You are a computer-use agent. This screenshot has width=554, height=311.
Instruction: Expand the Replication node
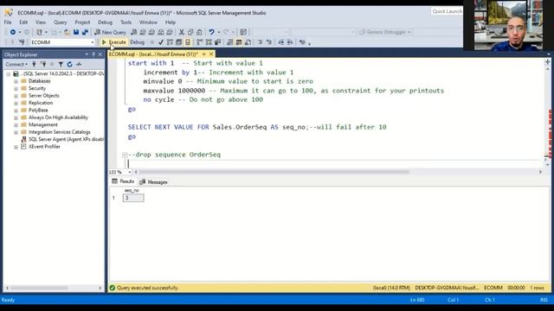(x=16, y=103)
